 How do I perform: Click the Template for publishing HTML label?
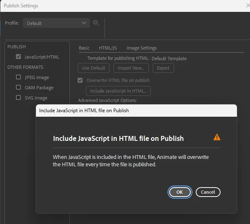coord(118,58)
